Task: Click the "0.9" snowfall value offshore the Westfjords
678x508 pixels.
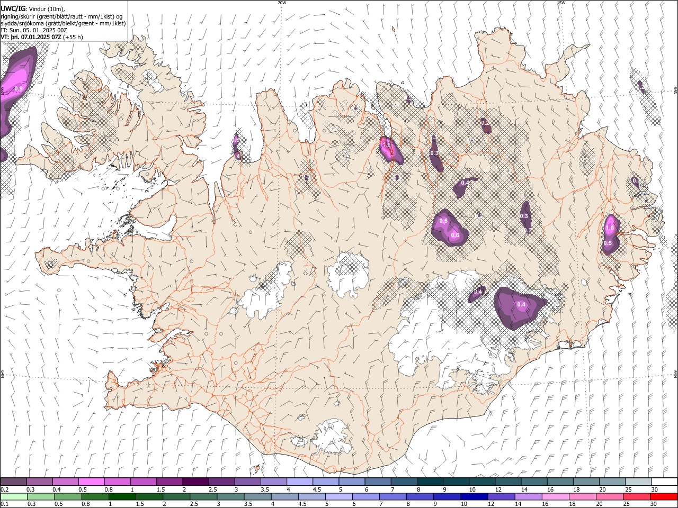Action: (x=18, y=89)
